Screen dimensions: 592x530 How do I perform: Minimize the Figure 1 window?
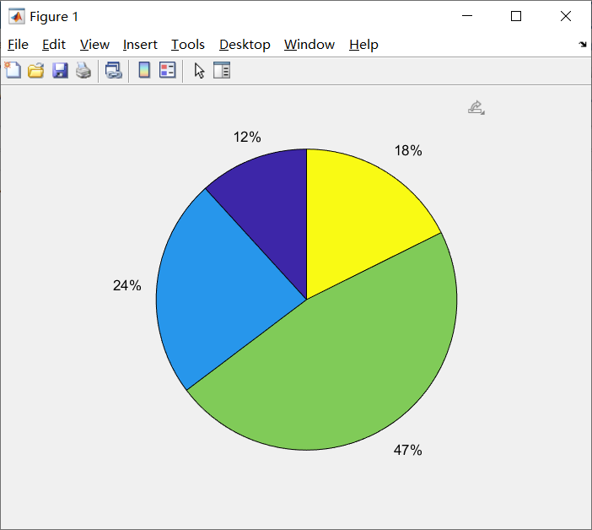tap(467, 16)
